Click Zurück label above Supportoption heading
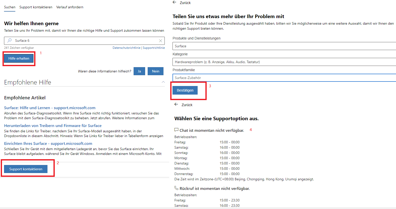 click(x=187, y=105)
